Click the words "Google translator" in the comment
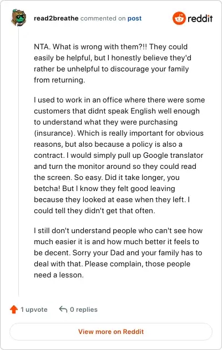 coord(173,155)
